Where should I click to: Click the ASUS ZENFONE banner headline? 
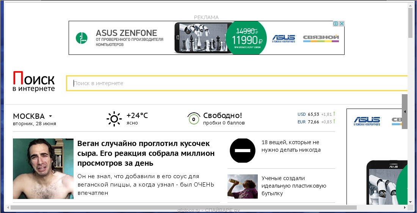pyautogui.click(x=127, y=33)
